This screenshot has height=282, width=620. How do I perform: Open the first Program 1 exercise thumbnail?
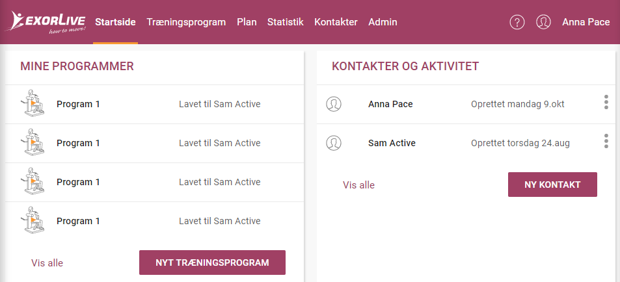pos(32,103)
